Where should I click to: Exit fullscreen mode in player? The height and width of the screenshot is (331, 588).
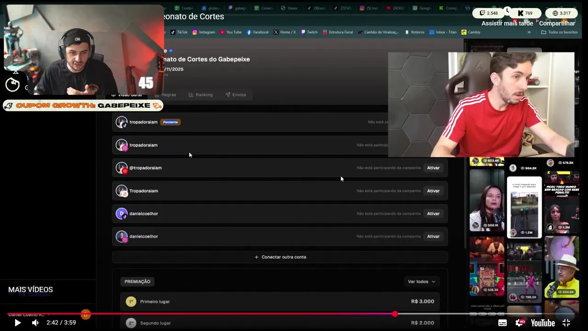[x=566, y=323]
